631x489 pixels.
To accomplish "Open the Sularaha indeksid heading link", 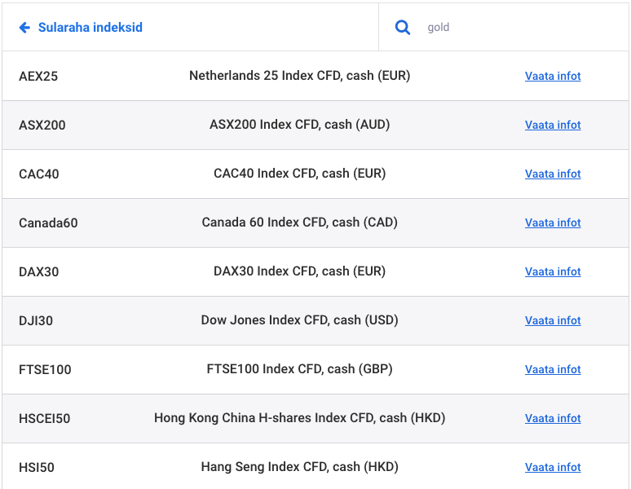I will point(90,28).
